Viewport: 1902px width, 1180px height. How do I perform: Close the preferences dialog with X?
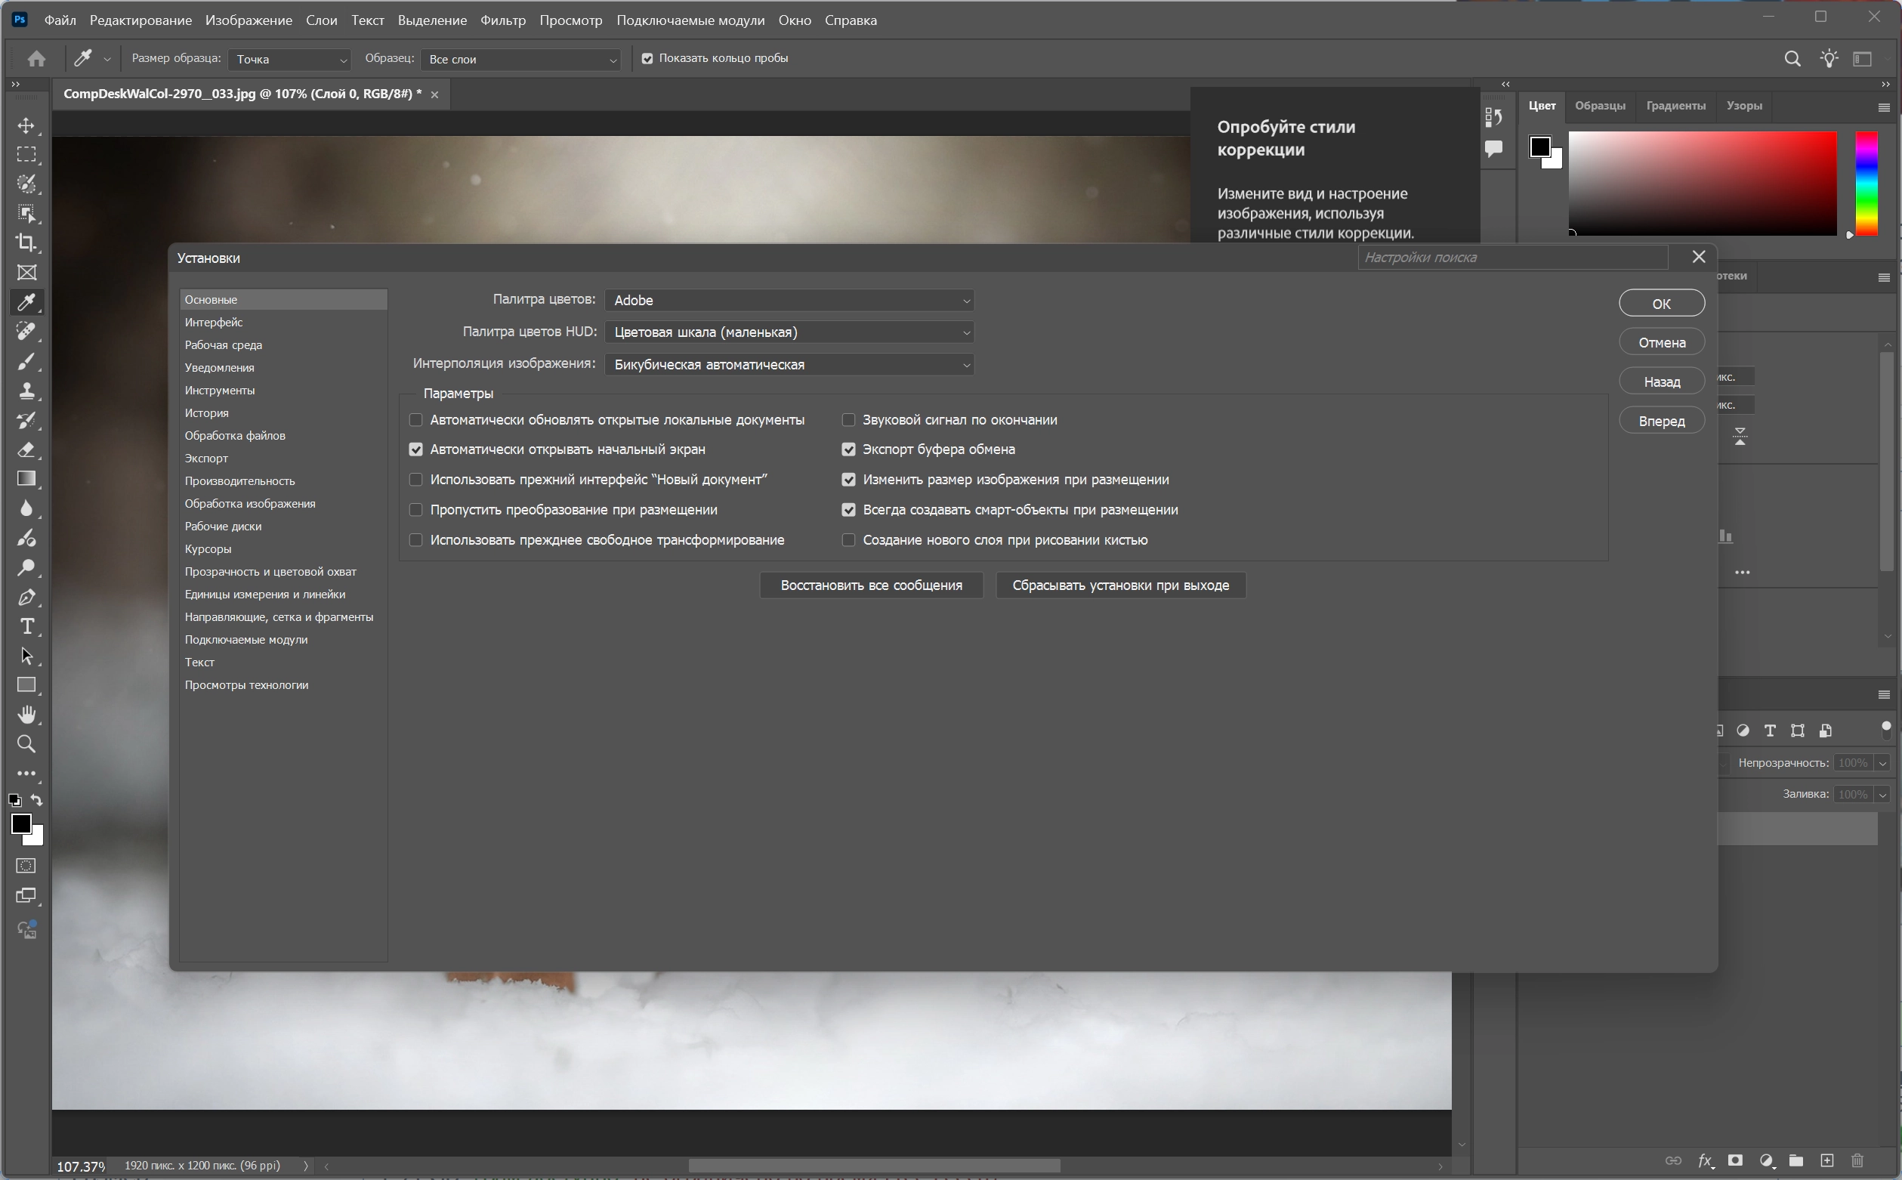click(x=1698, y=257)
